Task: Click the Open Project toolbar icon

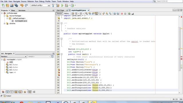Action: [12, 5]
